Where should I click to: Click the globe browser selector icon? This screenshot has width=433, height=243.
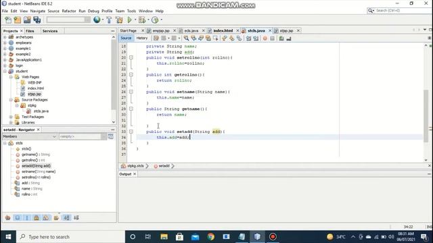(x=97, y=20)
